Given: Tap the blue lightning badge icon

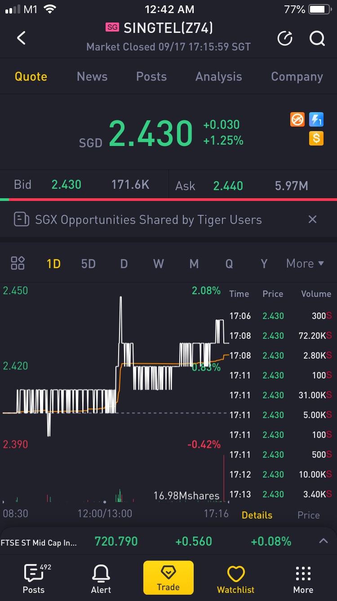Looking at the screenshot, I should (x=316, y=119).
